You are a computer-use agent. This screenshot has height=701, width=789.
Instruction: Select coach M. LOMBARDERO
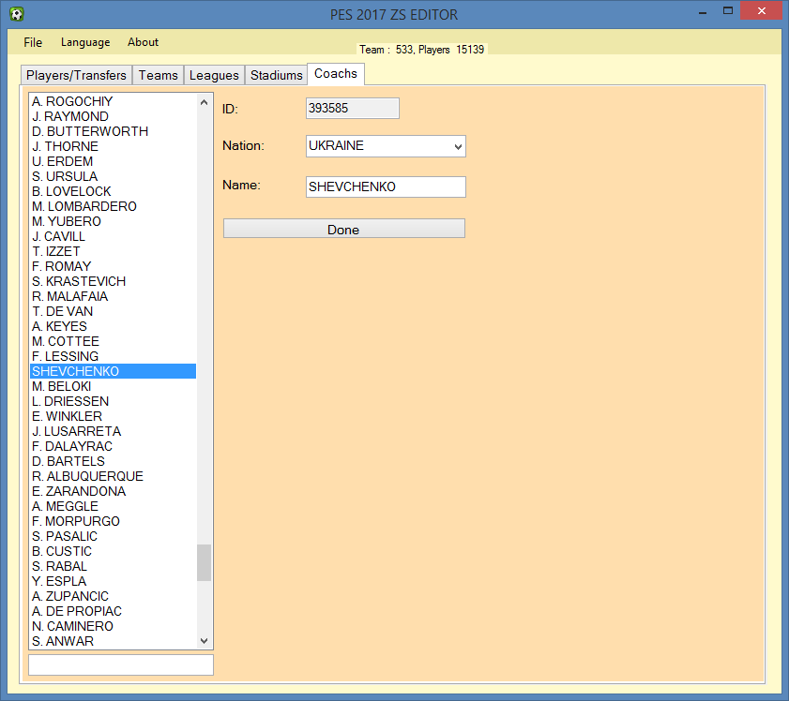click(x=113, y=206)
